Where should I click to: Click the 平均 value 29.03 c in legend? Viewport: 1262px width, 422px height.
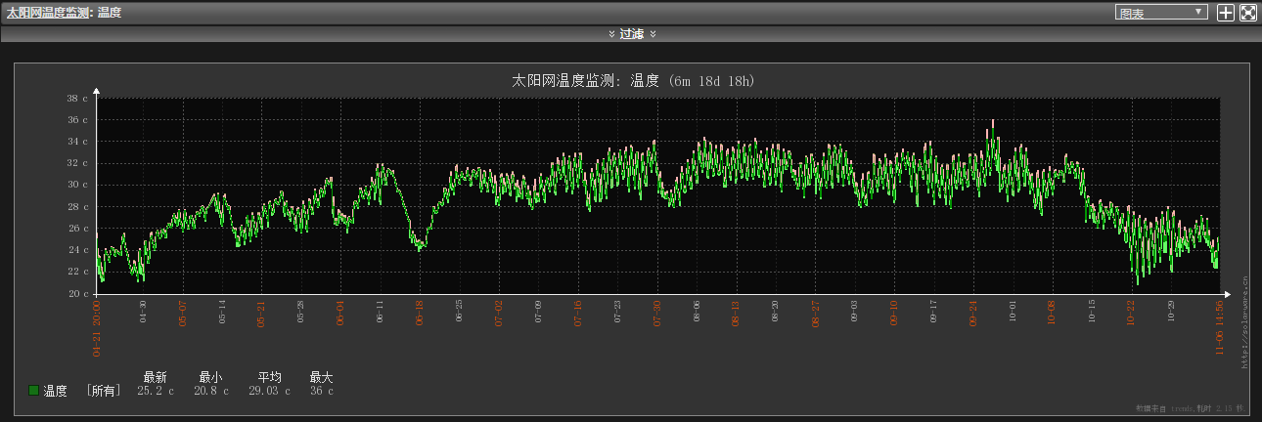coord(269,391)
